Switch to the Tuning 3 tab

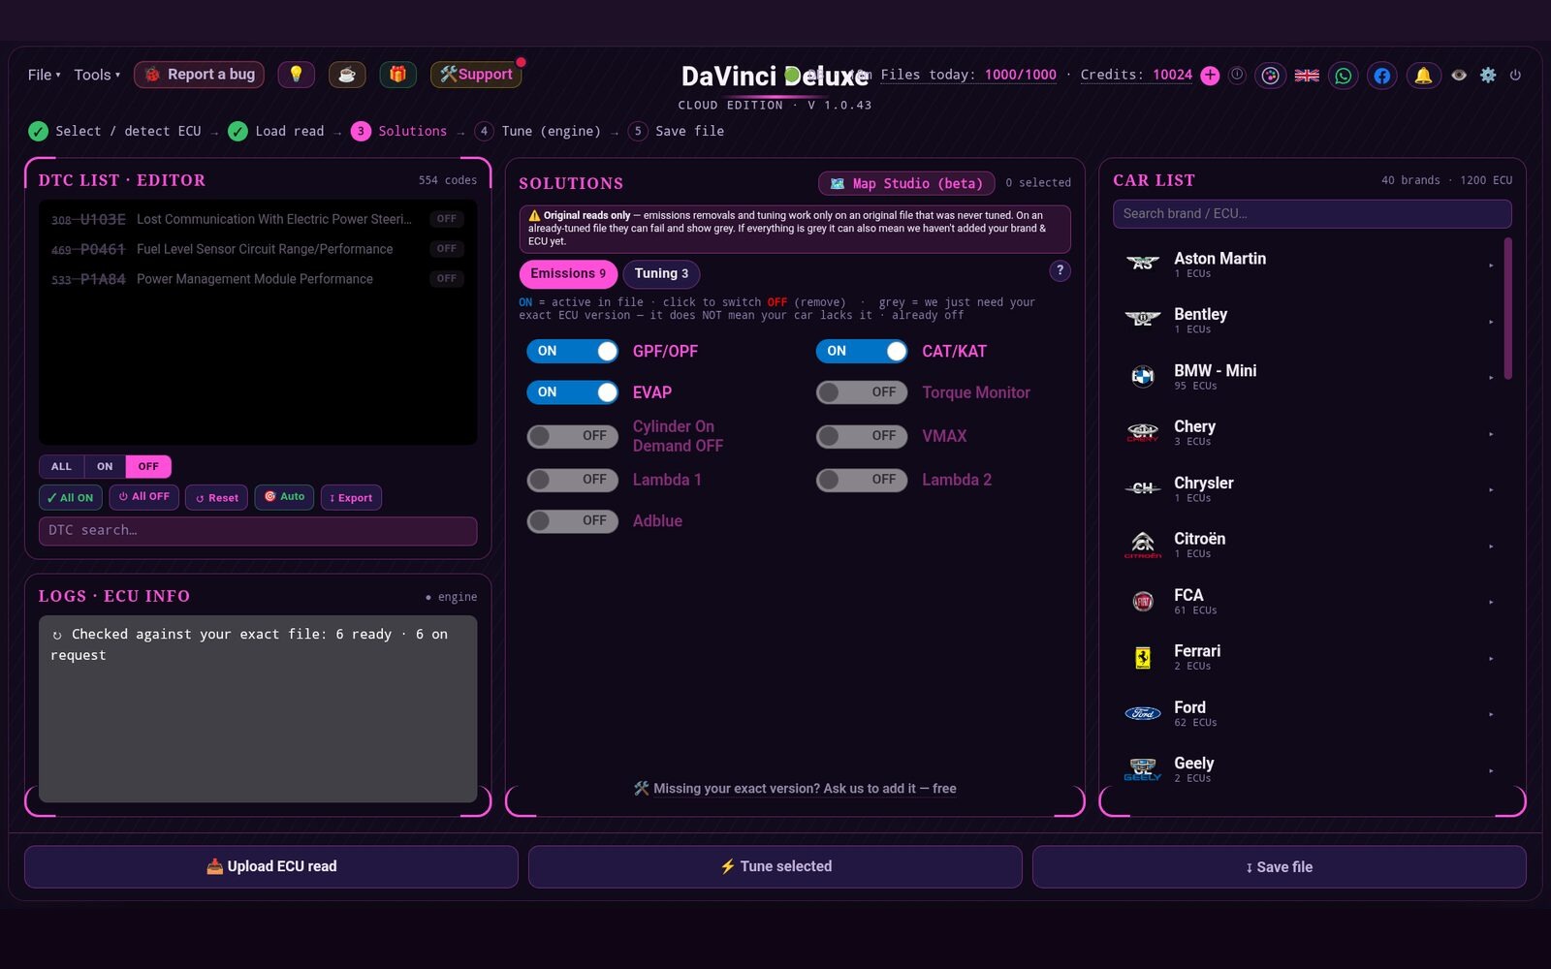point(661,273)
